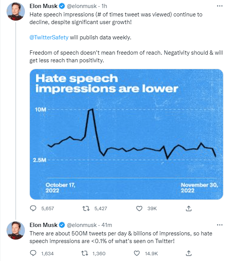Screen dimensions: 228x261
Task: Click the verified badge on the first tweet
Action: [x=62, y=6]
